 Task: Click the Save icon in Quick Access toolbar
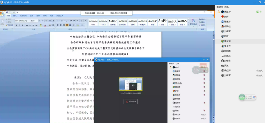point(7,12)
